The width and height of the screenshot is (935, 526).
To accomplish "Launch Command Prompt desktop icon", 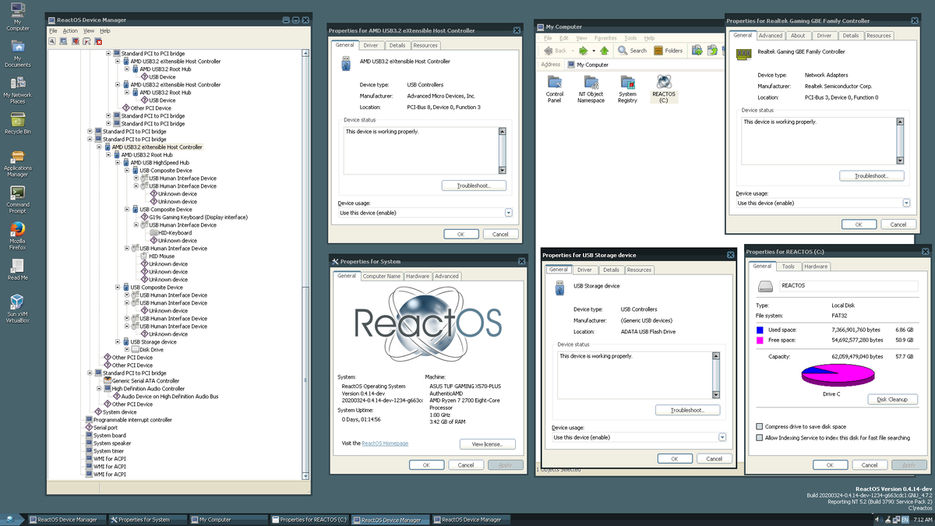I will point(17,200).
